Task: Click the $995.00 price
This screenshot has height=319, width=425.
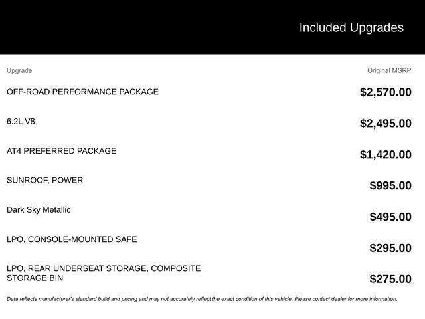Action: click(390, 185)
